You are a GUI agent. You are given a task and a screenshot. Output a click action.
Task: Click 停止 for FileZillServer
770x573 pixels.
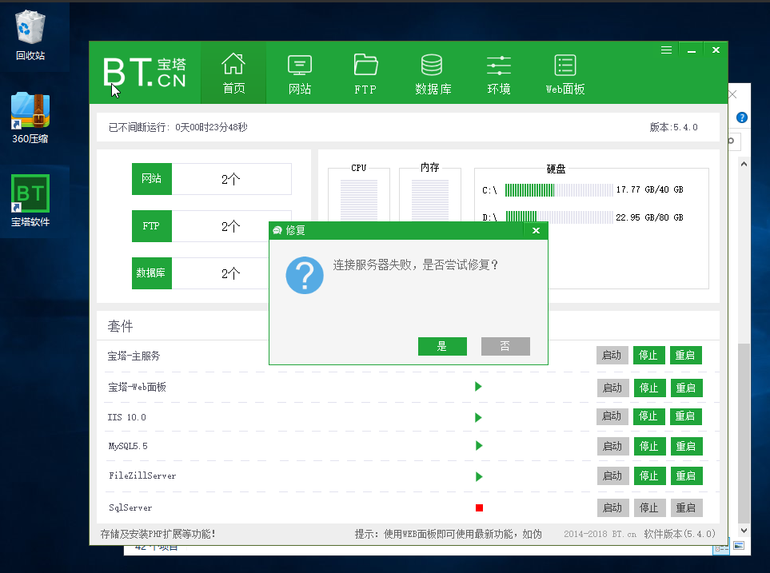[x=649, y=476]
